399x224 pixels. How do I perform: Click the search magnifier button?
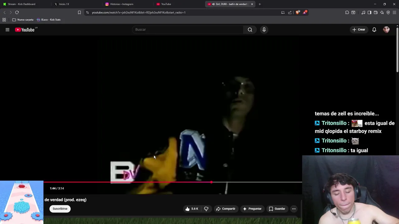coord(250,30)
